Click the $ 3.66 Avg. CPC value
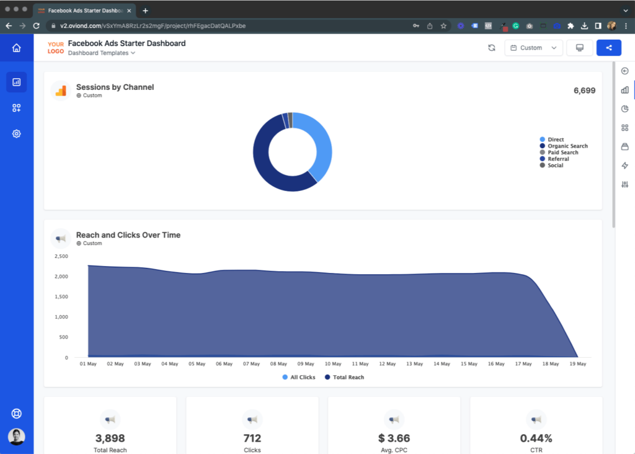 pos(394,438)
